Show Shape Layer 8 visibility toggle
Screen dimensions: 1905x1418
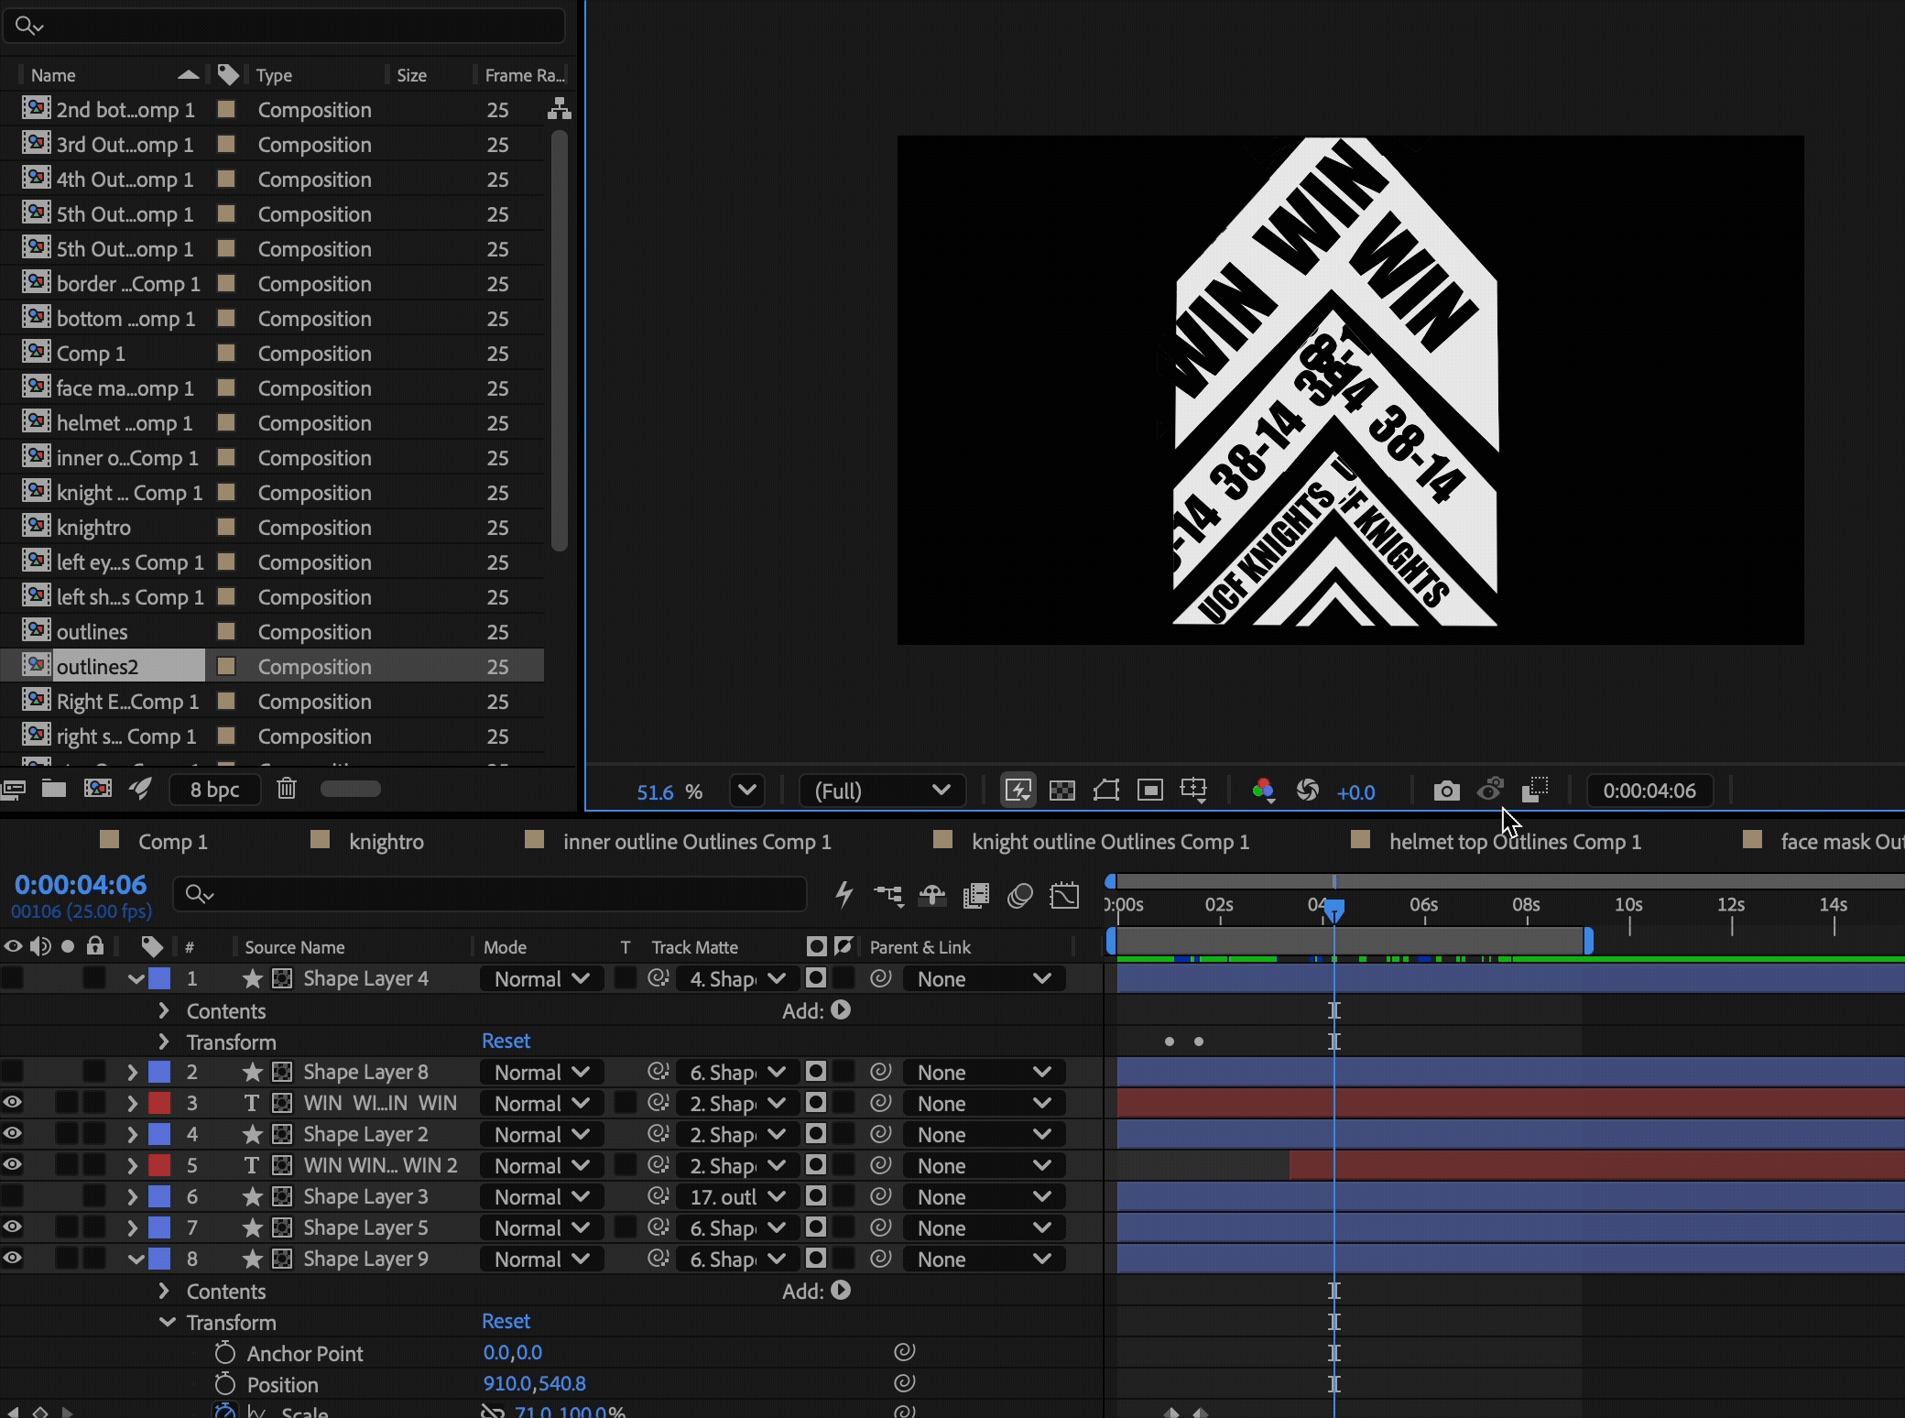(x=12, y=1072)
